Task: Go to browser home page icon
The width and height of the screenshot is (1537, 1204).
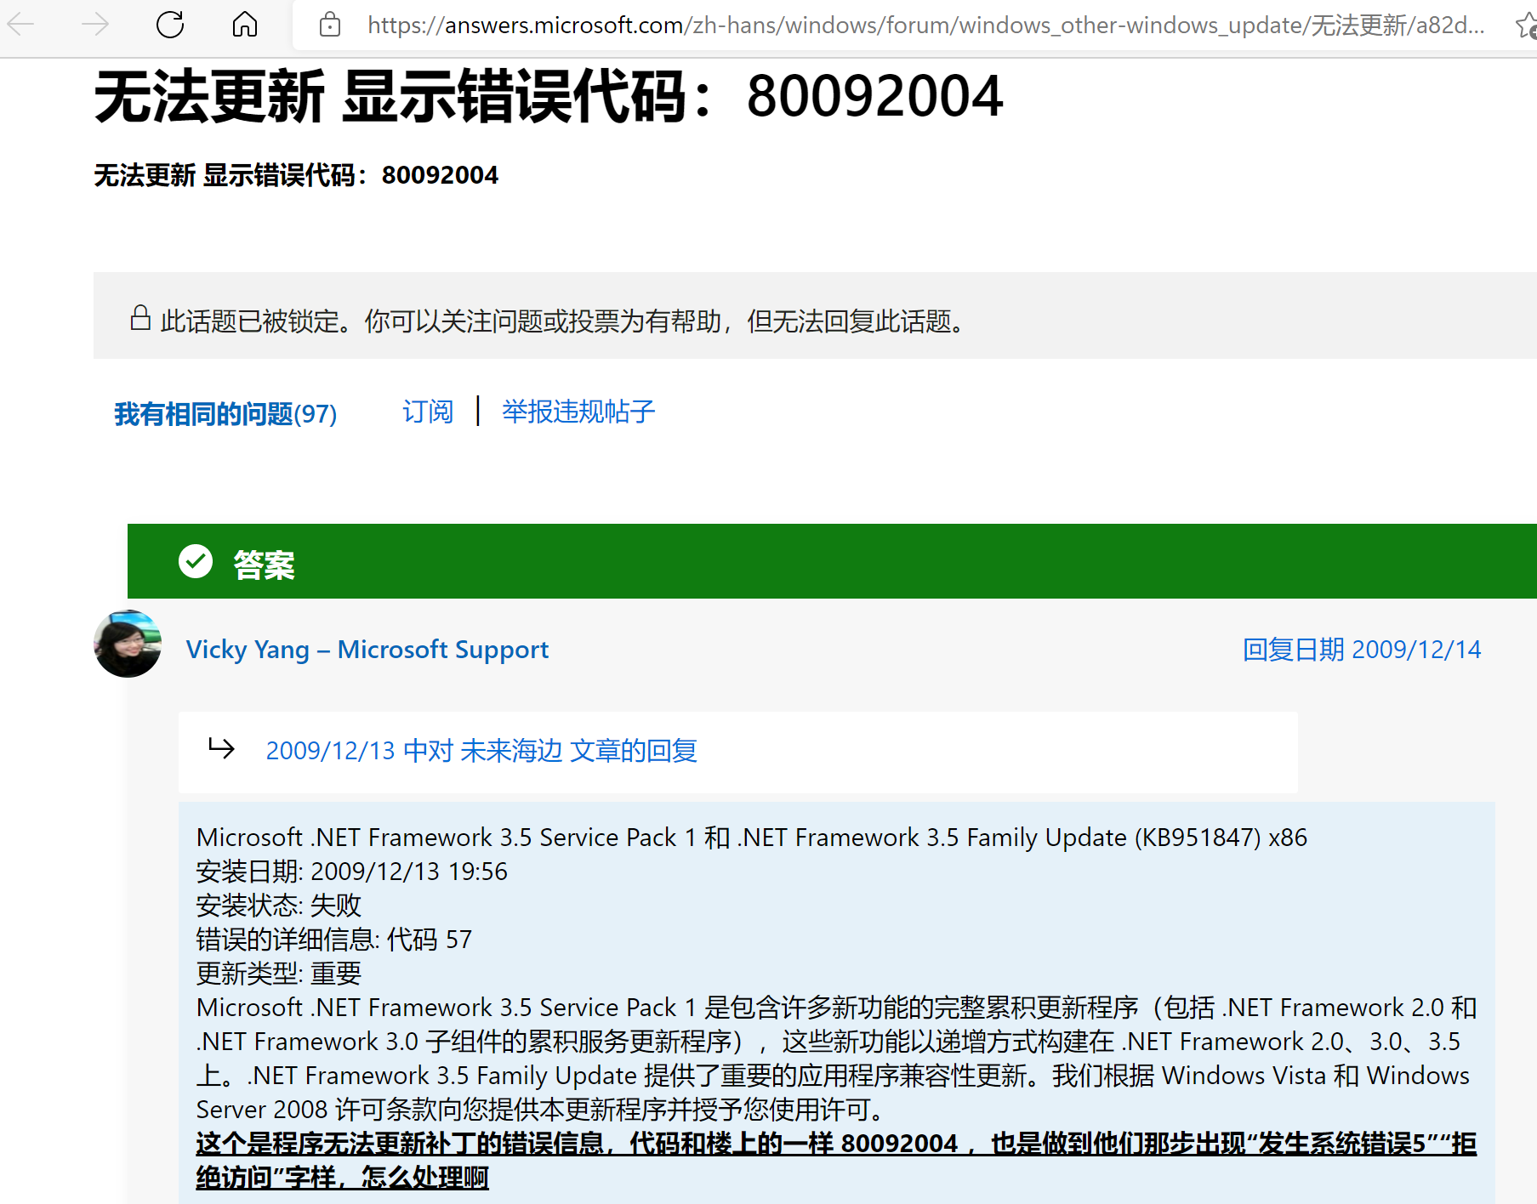Action: pos(245,24)
